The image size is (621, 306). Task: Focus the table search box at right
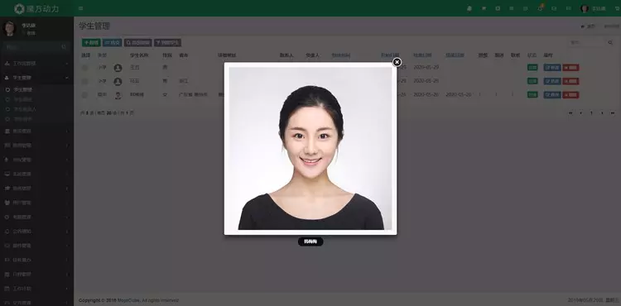586,42
